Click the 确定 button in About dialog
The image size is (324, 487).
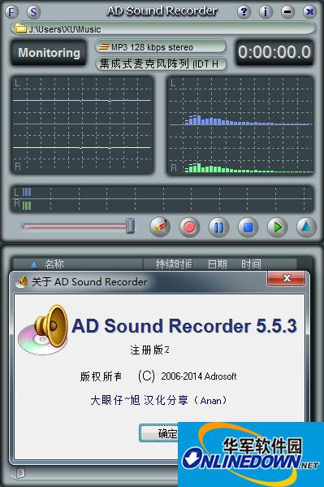point(159,433)
